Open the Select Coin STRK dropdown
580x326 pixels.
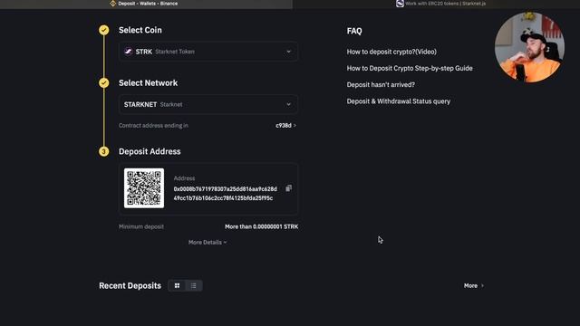(208, 52)
